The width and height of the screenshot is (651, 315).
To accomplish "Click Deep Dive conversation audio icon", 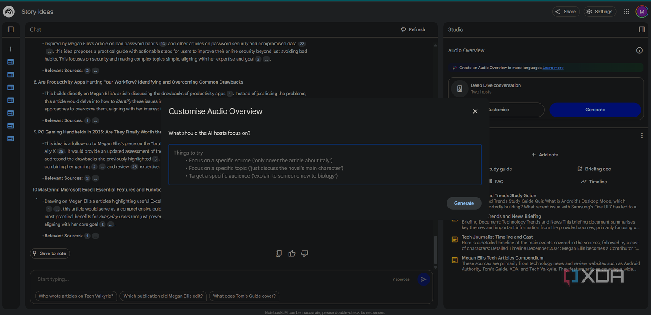I will pyautogui.click(x=460, y=88).
